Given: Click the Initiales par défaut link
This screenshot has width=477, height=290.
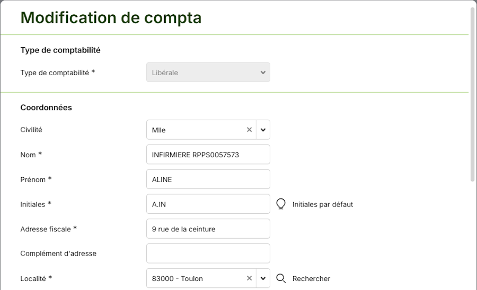Looking at the screenshot, I should tap(322, 204).
